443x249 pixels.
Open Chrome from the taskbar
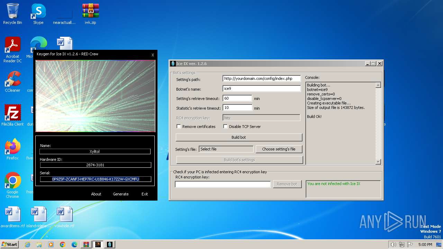point(63,245)
